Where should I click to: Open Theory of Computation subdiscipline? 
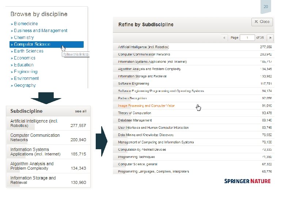(134, 113)
